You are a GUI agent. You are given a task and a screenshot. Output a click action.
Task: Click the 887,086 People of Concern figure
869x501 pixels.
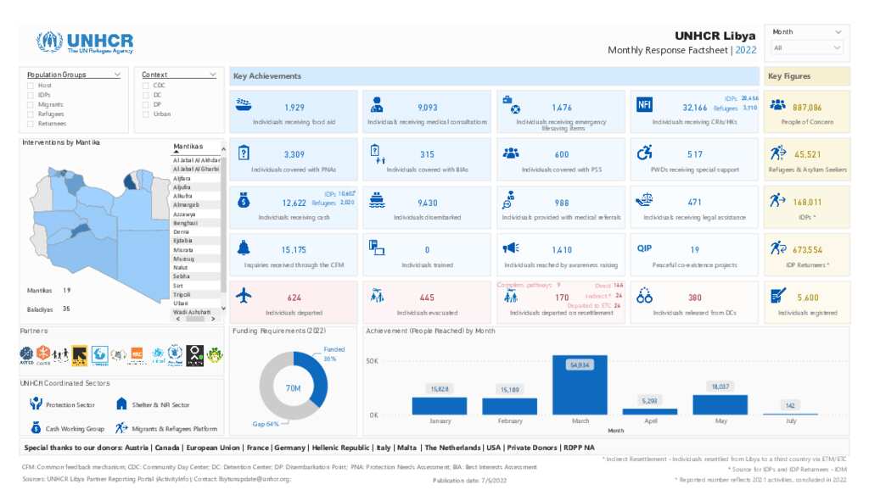click(x=807, y=108)
